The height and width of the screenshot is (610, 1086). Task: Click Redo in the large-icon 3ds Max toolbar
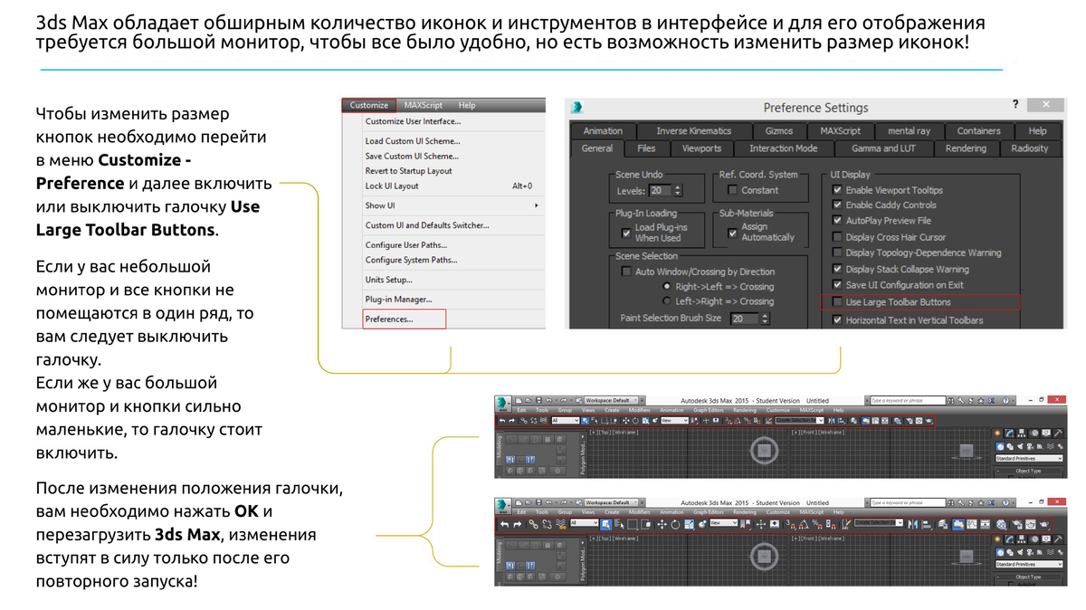point(518,524)
